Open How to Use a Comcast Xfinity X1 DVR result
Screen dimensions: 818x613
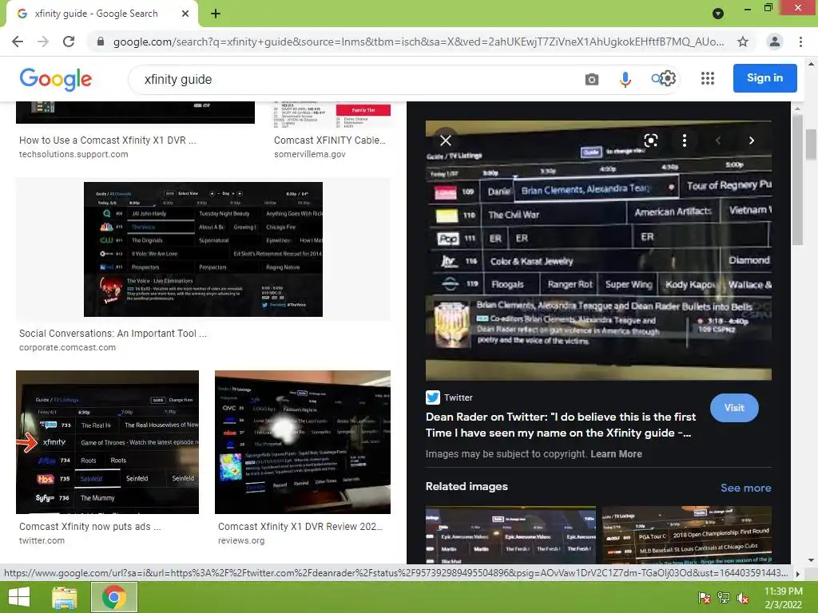[x=108, y=140]
